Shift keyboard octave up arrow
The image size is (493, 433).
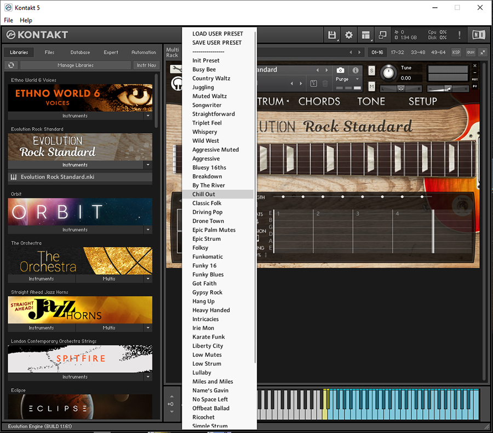(171, 396)
